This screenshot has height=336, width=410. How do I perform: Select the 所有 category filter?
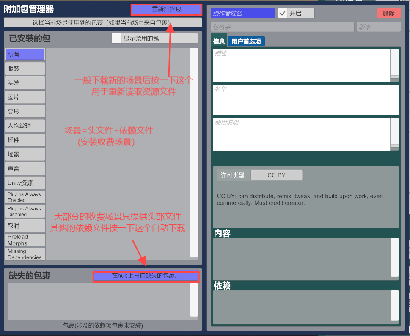pyautogui.click(x=25, y=55)
